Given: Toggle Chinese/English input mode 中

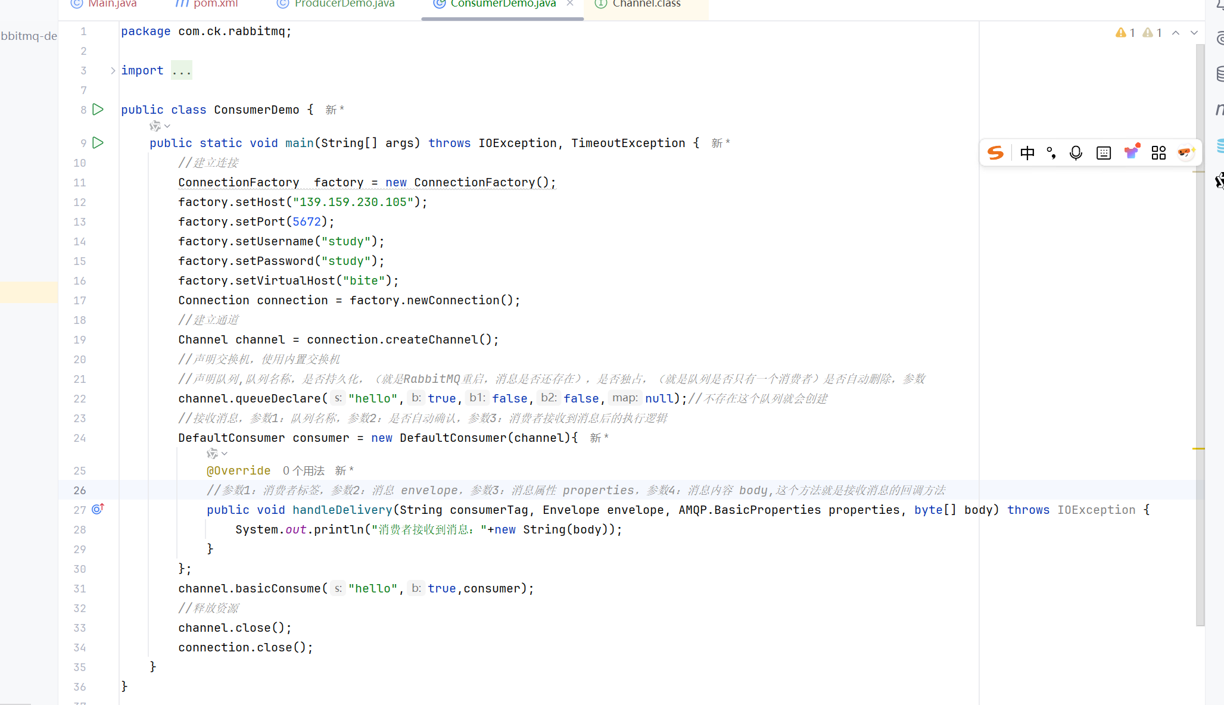Looking at the screenshot, I should 1027,153.
